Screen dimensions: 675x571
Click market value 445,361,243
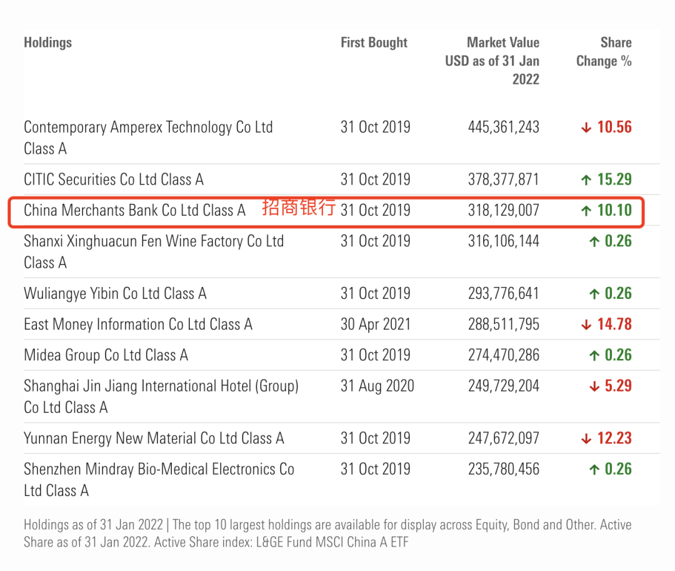(x=504, y=127)
